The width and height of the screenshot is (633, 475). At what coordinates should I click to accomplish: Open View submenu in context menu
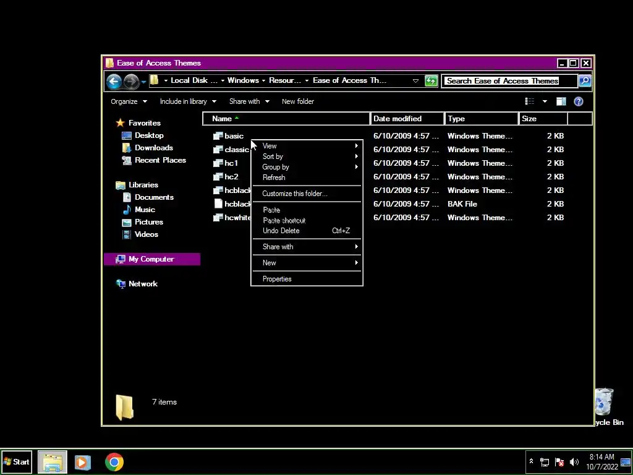coord(307,146)
